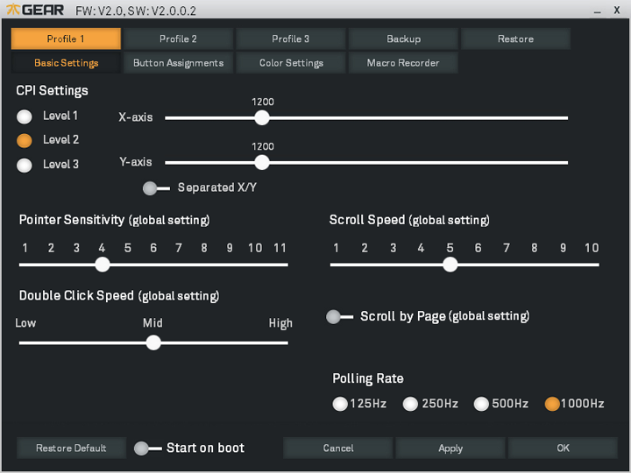Click the Restore button
Screen dimensions: 631x473
point(515,39)
